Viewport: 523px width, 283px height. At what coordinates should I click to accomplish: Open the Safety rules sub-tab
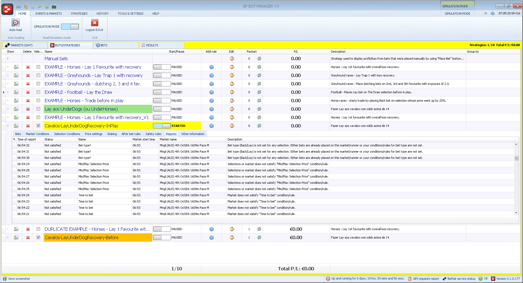pos(153,134)
